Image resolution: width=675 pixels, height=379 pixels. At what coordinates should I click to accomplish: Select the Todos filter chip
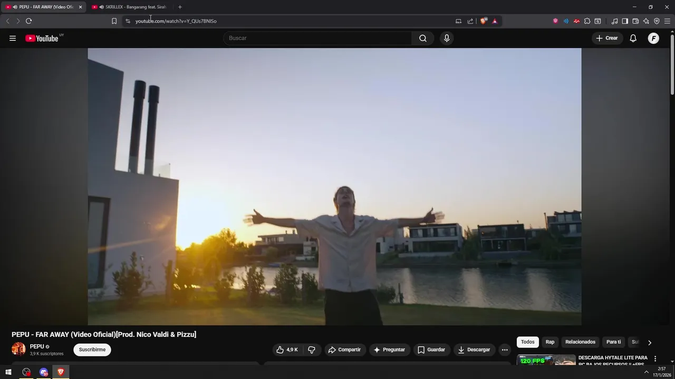tap(528, 342)
